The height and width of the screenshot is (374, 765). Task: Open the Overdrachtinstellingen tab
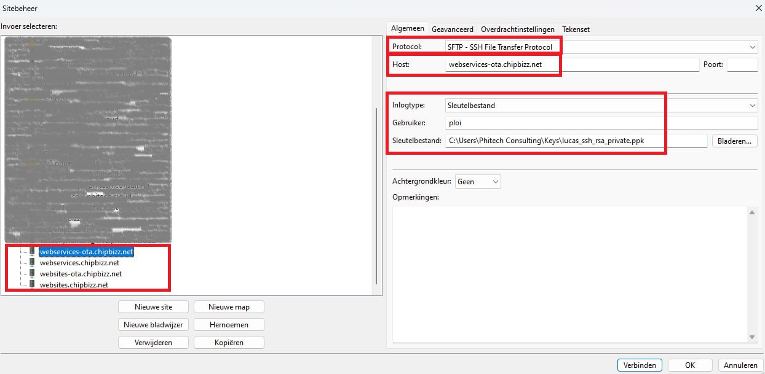coord(517,29)
